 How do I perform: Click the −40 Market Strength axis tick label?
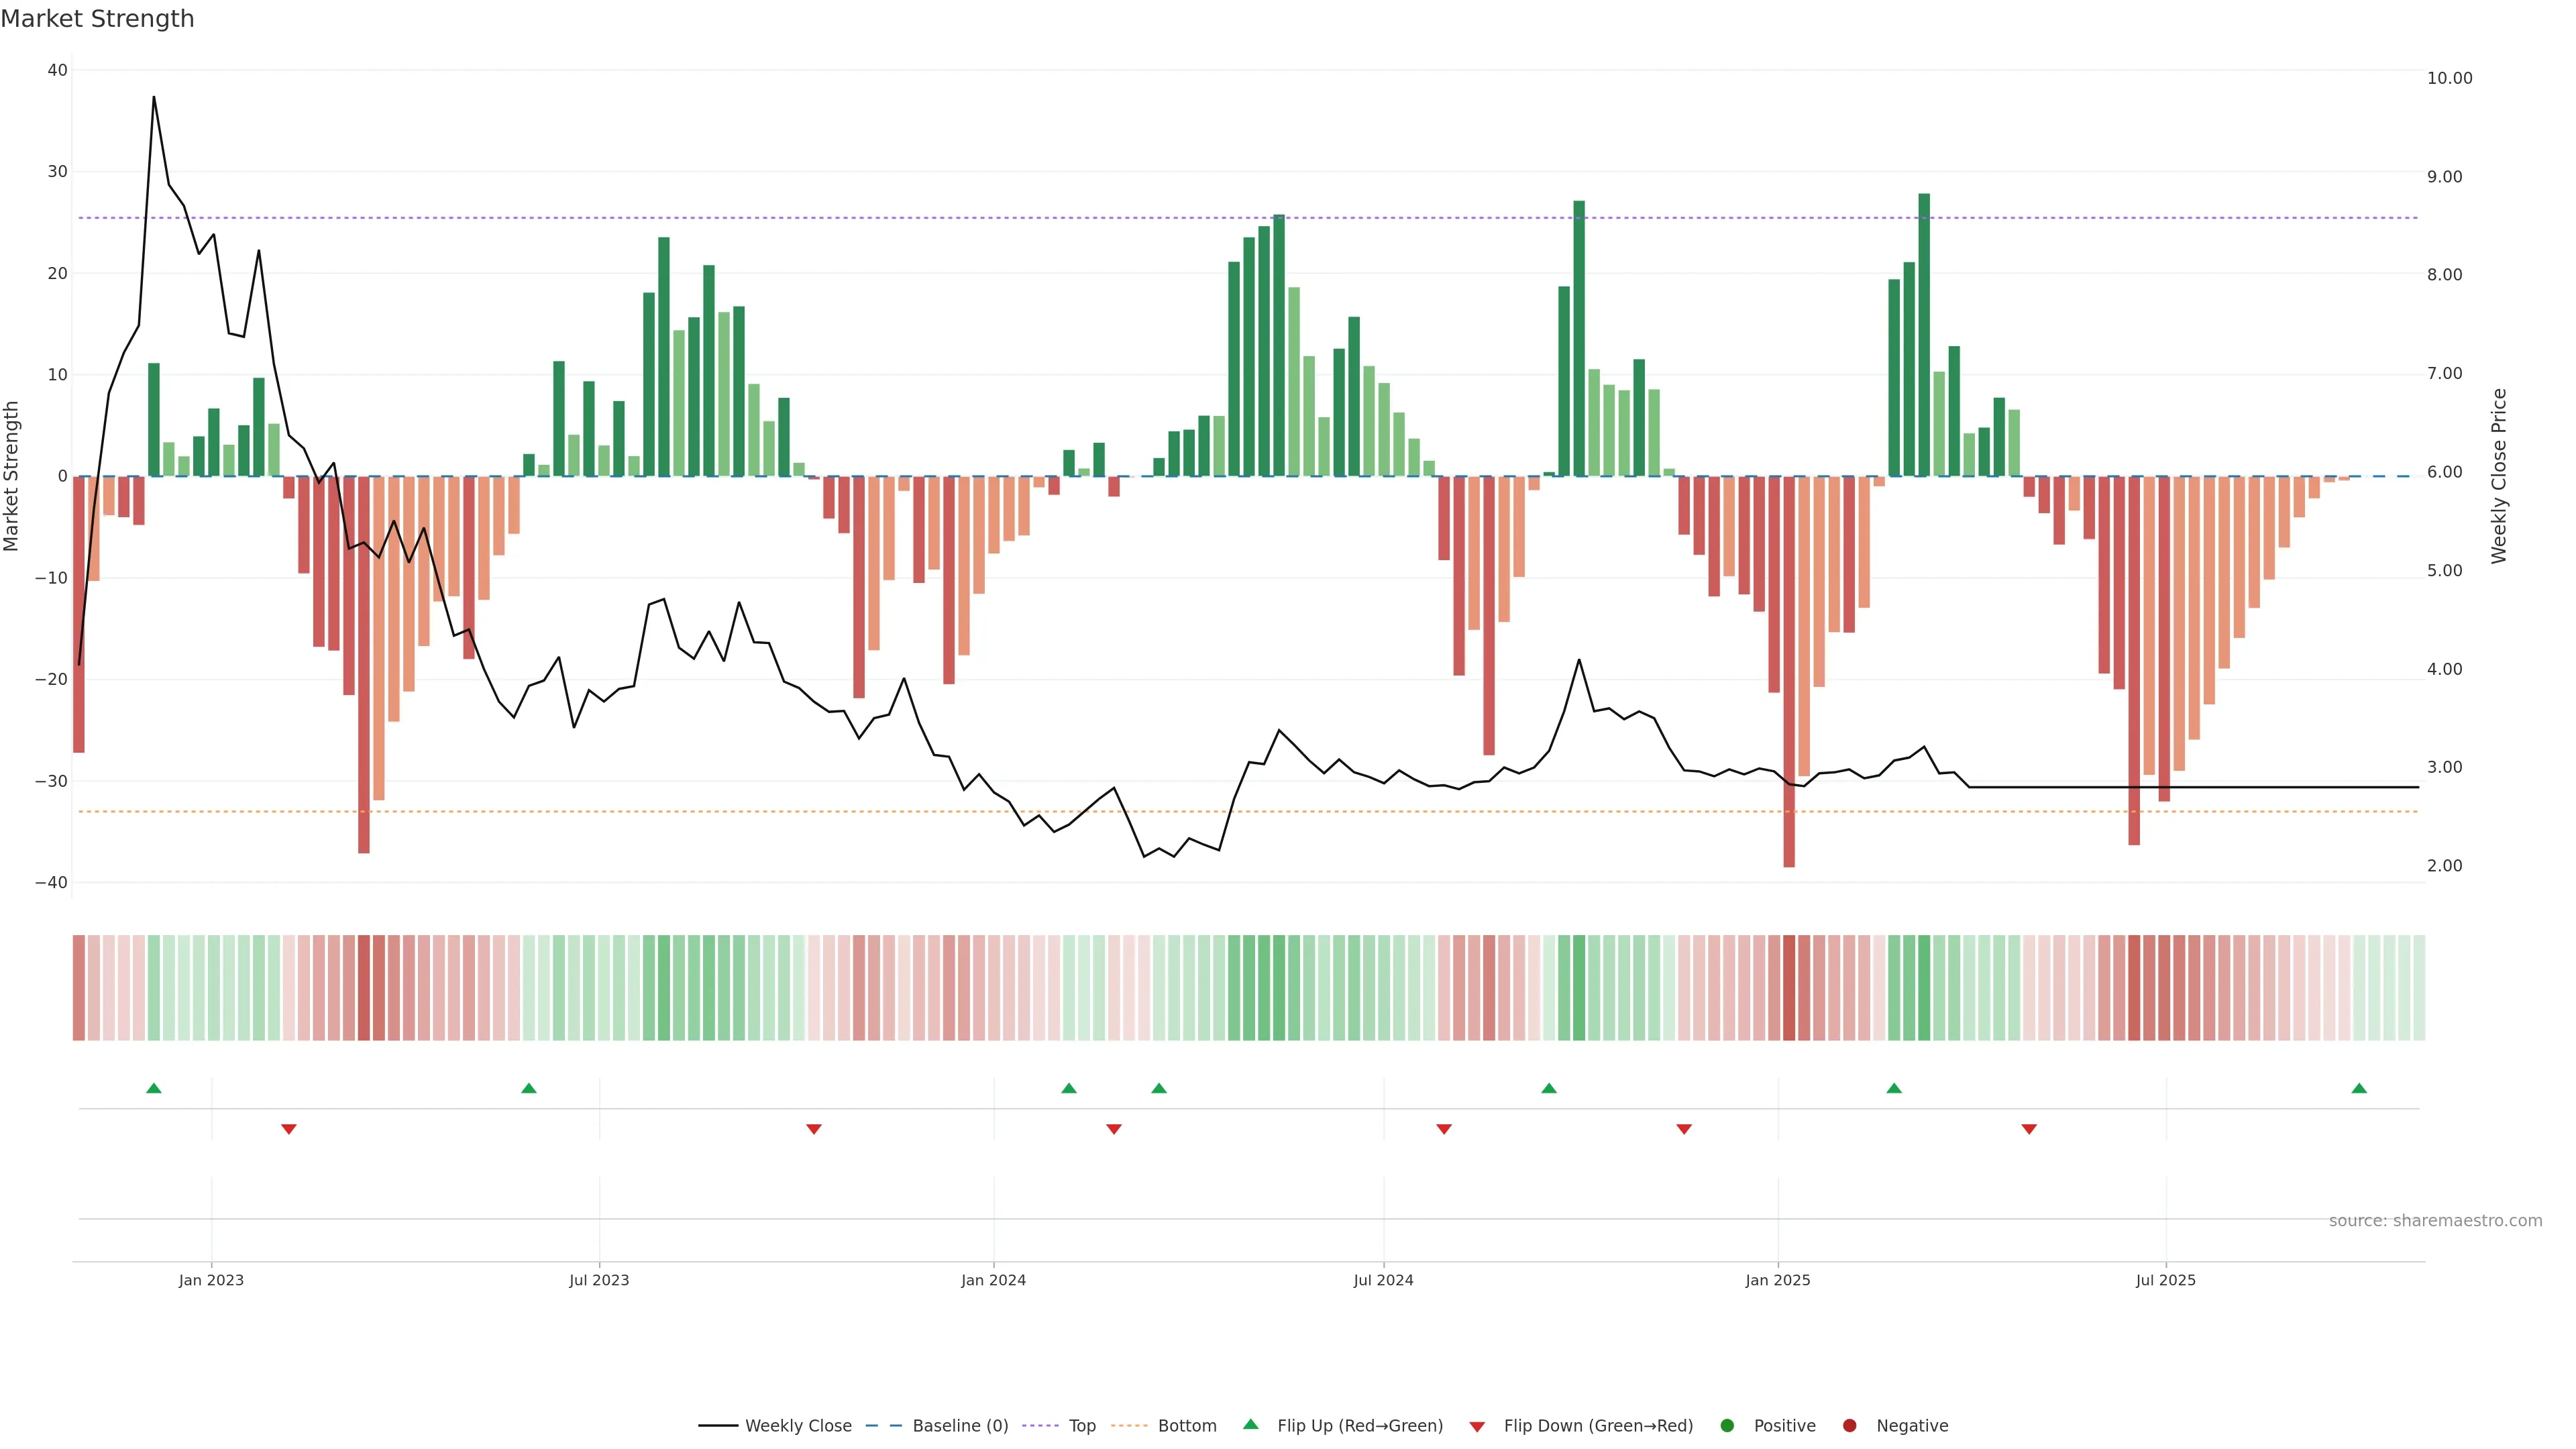pyautogui.click(x=51, y=882)
